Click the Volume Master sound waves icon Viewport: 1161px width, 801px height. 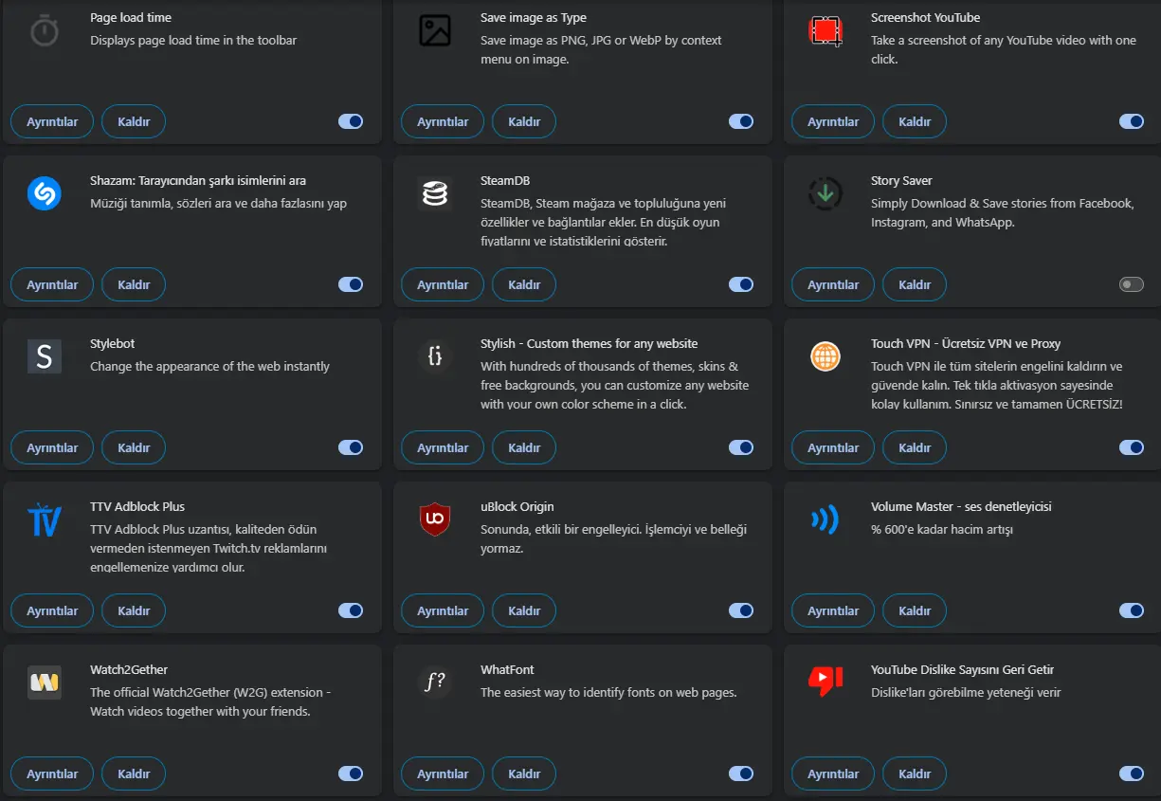pos(825,519)
